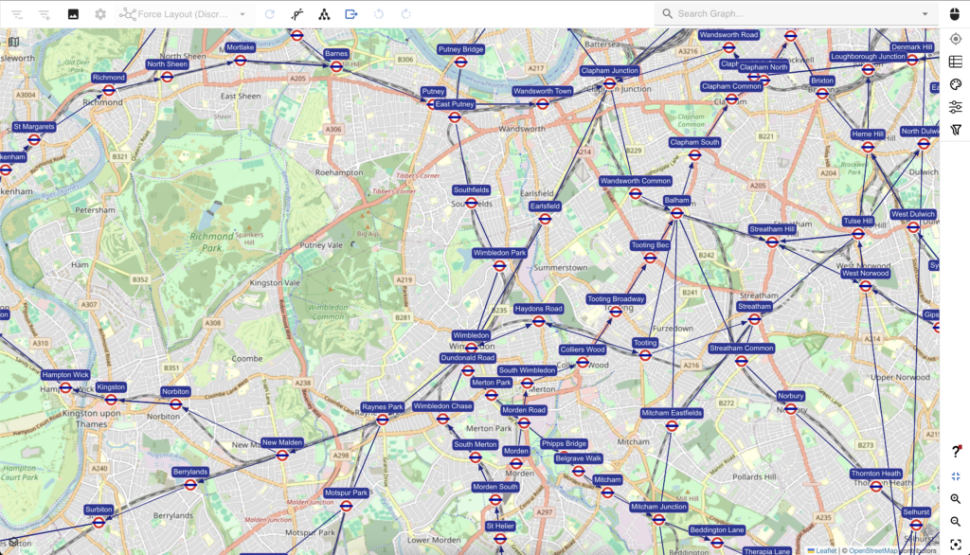Open the OpenStreetMap attribution link

coord(872,550)
